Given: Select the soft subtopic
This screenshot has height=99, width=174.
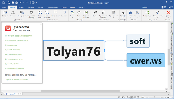Looking at the screenshot, I should [x=138, y=41].
